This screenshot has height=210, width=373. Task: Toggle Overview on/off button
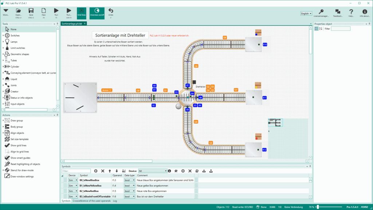(x=97, y=13)
